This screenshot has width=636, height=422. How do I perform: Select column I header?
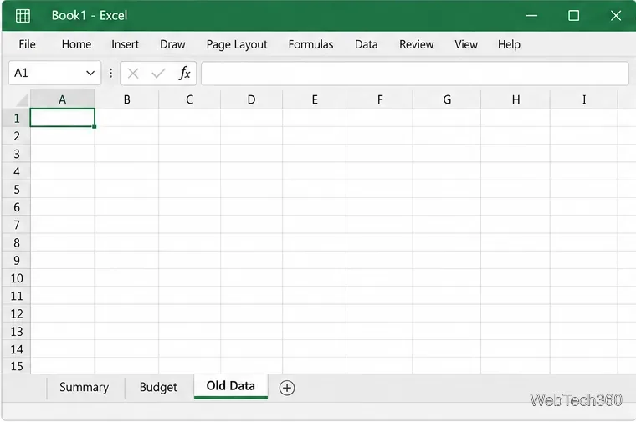[x=584, y=99]
